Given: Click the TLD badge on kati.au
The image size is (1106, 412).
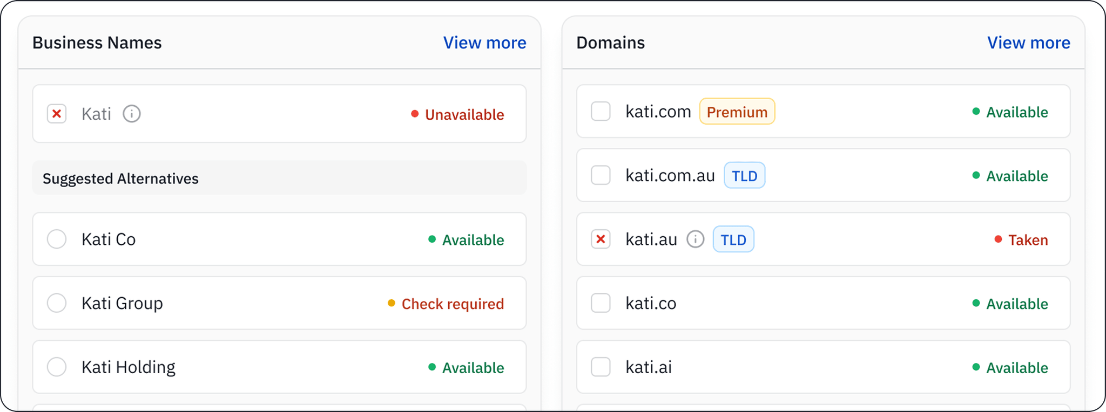Looking at the screenshot, I should (733, 239).
